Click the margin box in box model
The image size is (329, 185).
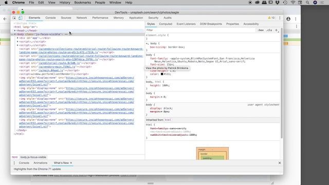pyautogui.click(x=212, y=150)
